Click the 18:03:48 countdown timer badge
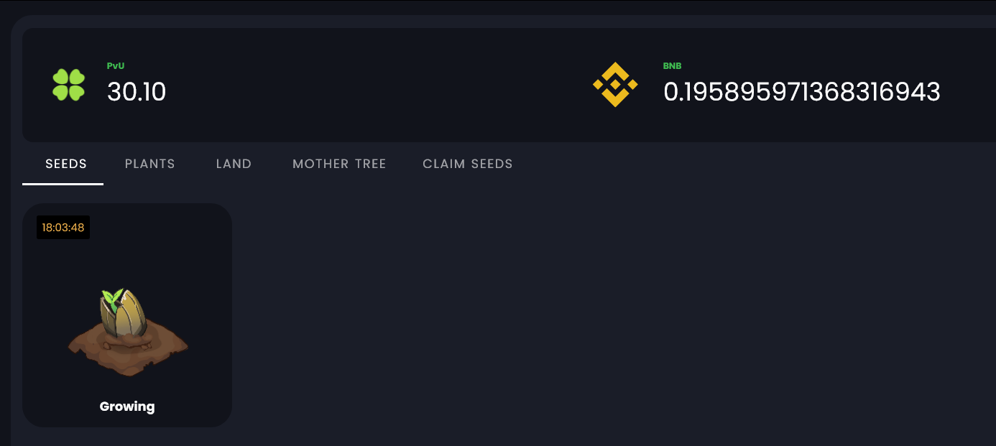The image size is (996, 446). [x=63, y=228]
